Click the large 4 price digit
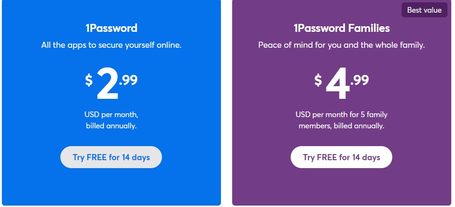Screen dimensions: 455x207 click(338, 84)
